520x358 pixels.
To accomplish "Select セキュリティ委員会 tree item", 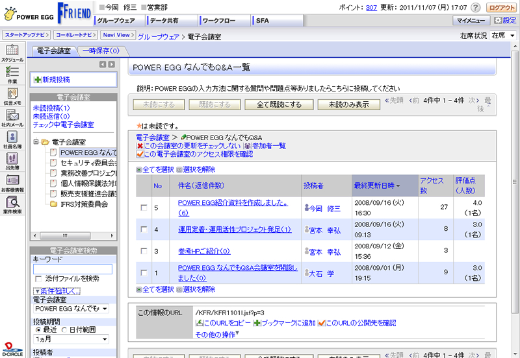I will 88,163.
